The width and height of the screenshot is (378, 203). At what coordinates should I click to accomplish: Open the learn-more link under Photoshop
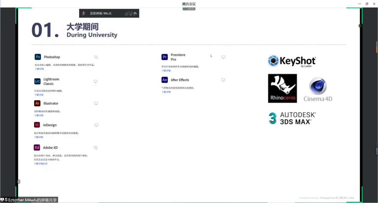[39, 69]
